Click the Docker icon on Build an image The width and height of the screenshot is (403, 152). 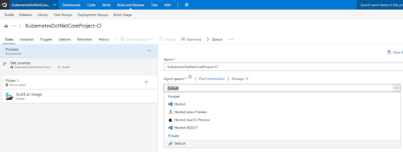pos(9,96)
